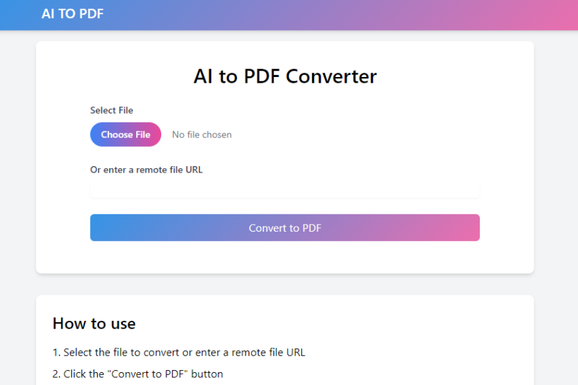Open upload dialog using the pink Choose File button
The height and width of the screenshot is (385, 578).
pos(125,134)
